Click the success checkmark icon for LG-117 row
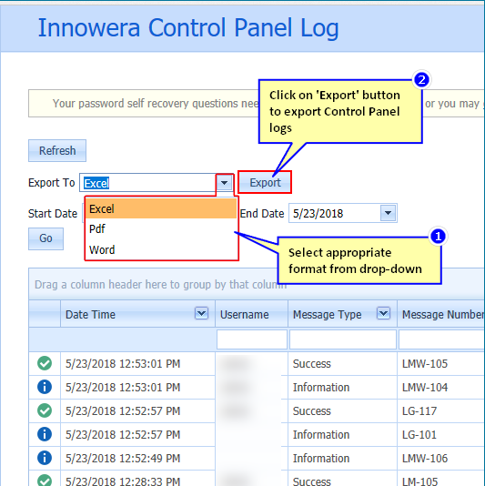485x486 pixels. (x=45, y=410)
